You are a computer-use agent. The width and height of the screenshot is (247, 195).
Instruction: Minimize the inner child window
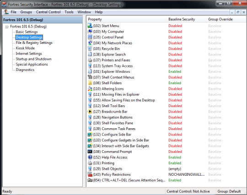232,12
